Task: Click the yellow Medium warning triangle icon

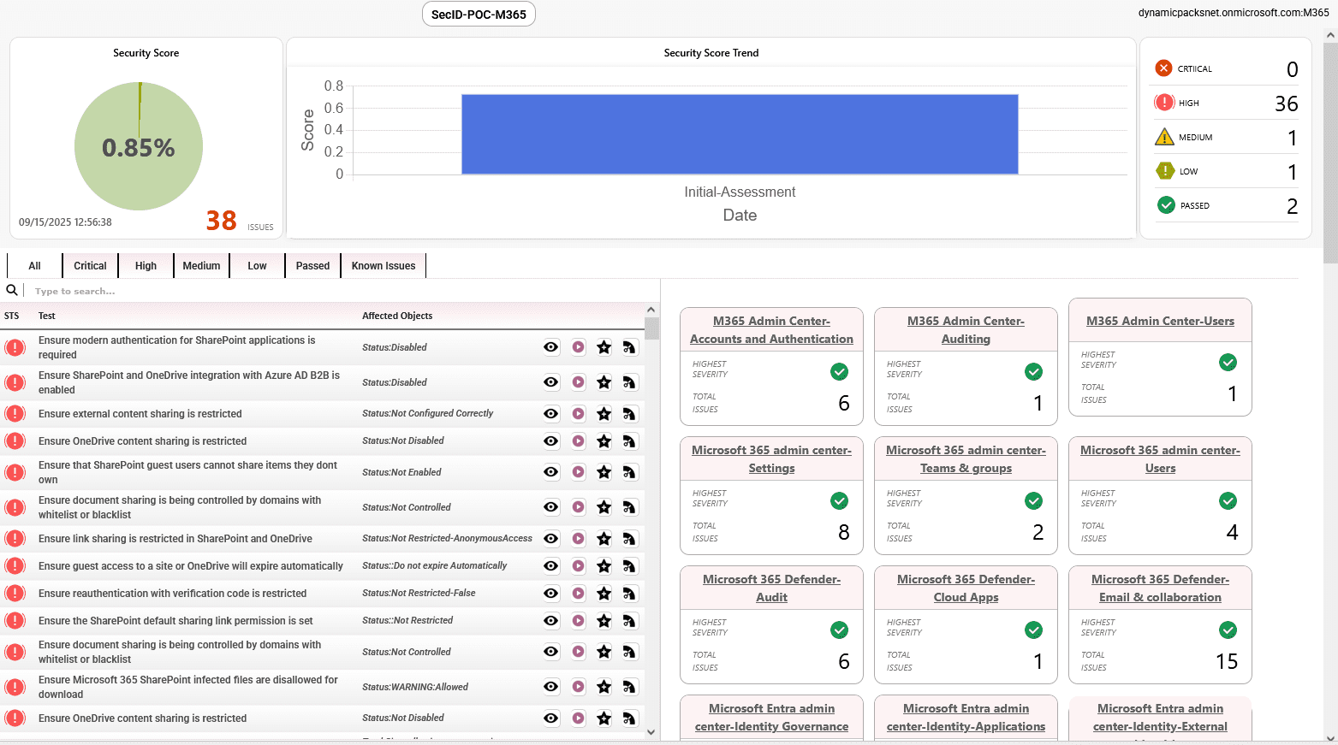Action: tap(1164, 137)
